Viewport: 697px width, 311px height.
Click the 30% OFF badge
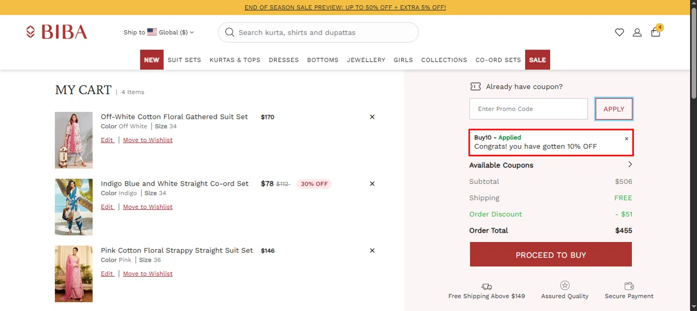tap(314, 184)
